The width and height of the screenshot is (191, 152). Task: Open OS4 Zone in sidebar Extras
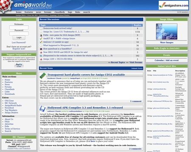coord(9,100)
